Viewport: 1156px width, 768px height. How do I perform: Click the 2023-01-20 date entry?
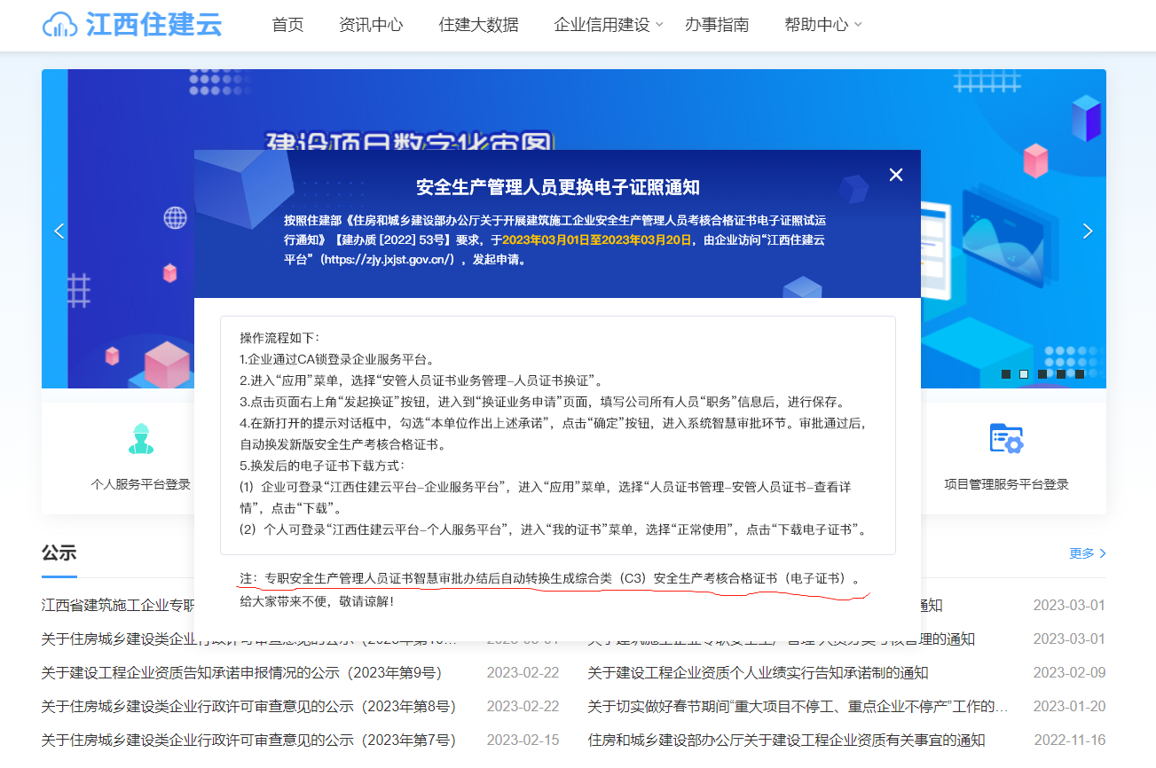1069,707
